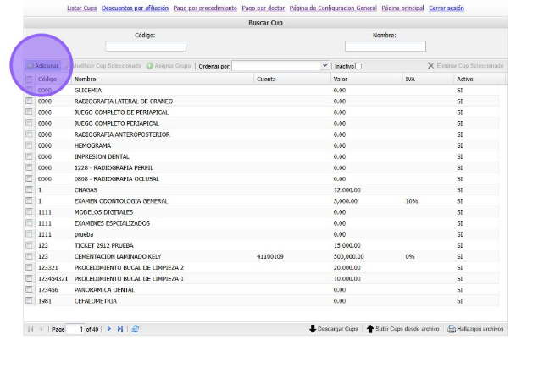Image resolution: width=538 pixels, height=373 pixels.
Task: Sort by Valor column header
Action: click(x=341, y=79)
